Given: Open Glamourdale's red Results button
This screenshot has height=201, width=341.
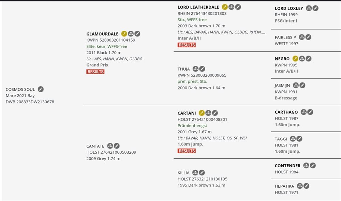Looking at the screenshot, I should tap(95, 72).
